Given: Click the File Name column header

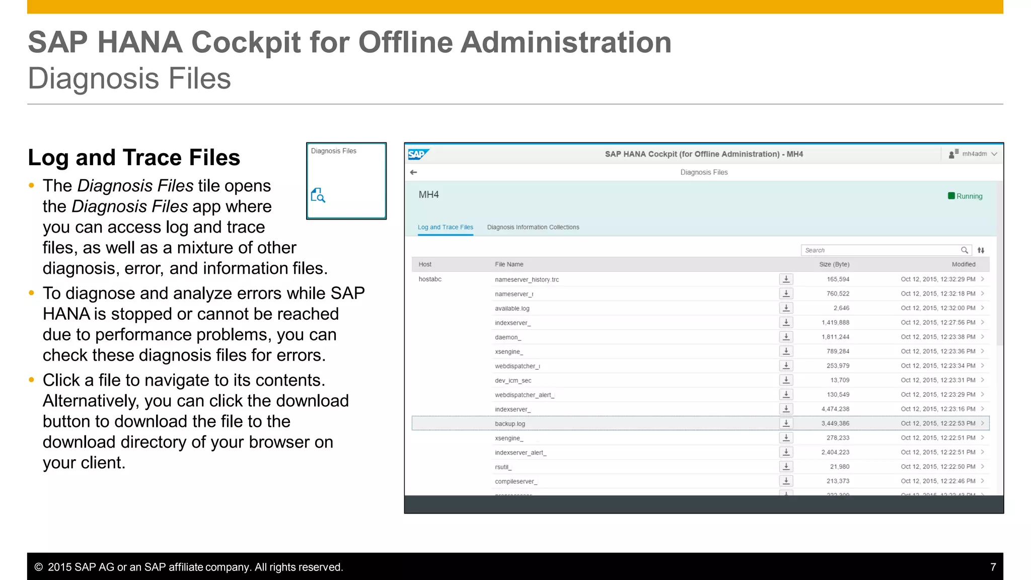Looking at the screenshot, I should [x=509, y=264].
